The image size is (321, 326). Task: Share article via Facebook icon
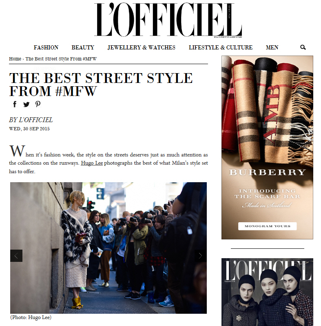coord(15,104)
